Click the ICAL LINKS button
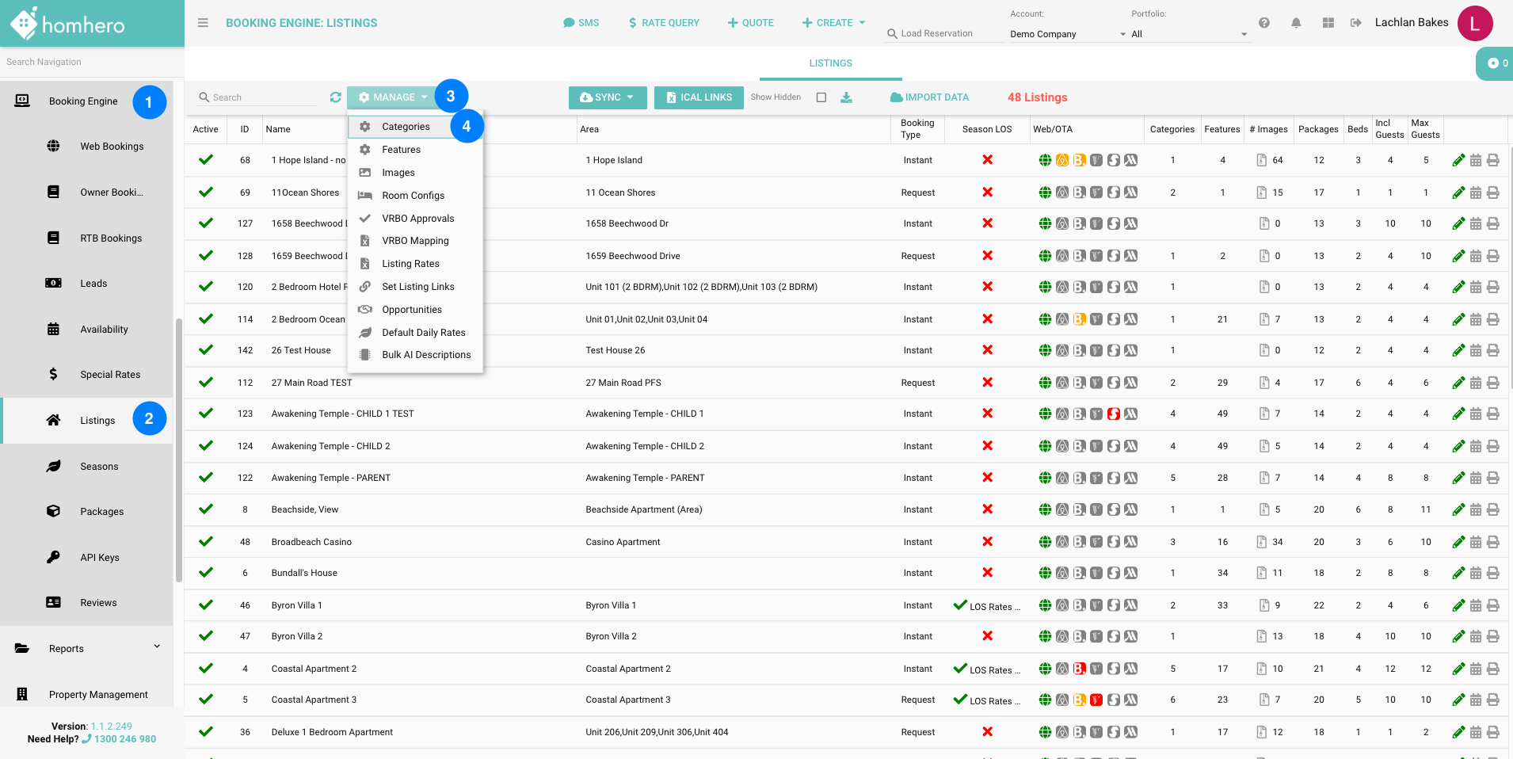1513x759 pixels. point(699,97)
